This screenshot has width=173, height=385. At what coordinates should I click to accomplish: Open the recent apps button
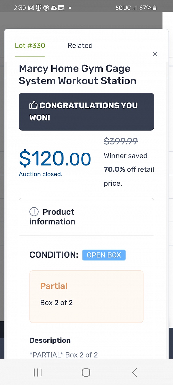pos(38,373)
